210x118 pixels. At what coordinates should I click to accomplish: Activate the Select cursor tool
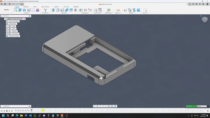pyautogui.click(x=145, y=10)
